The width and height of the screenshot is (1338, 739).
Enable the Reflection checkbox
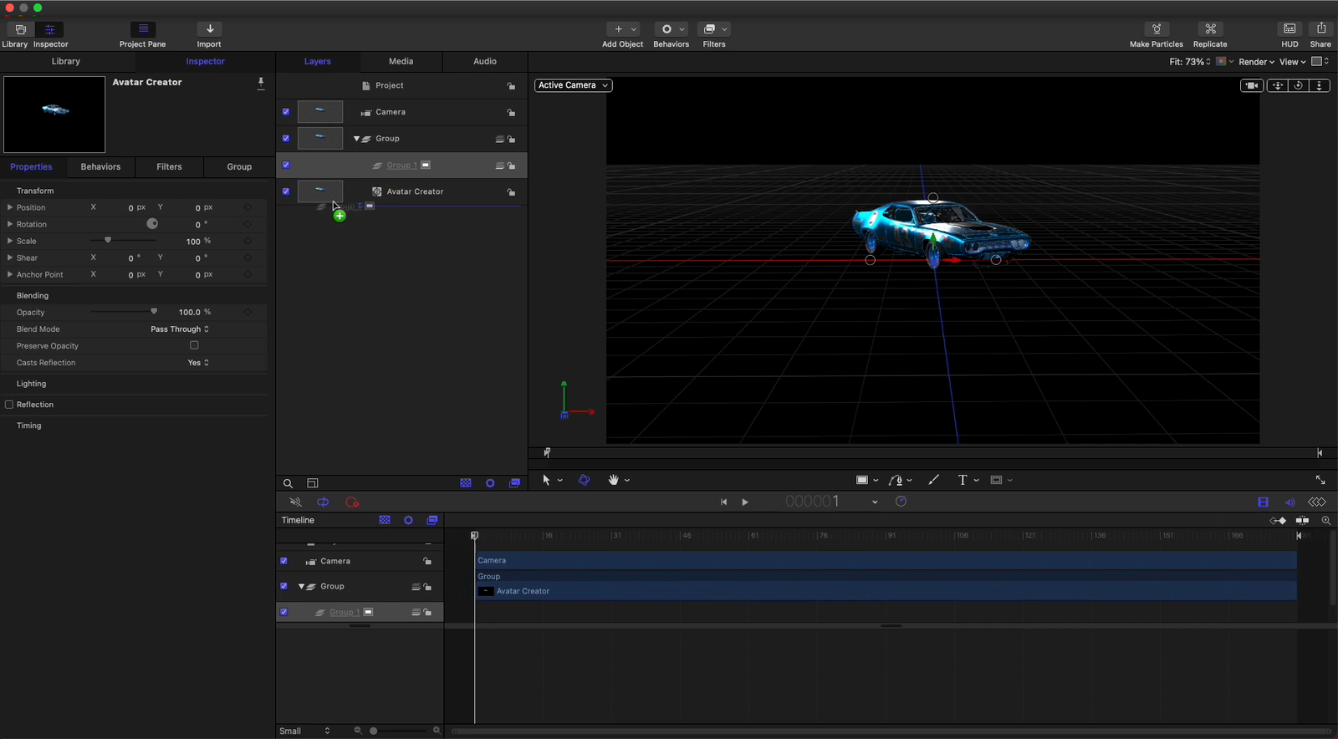9,405
